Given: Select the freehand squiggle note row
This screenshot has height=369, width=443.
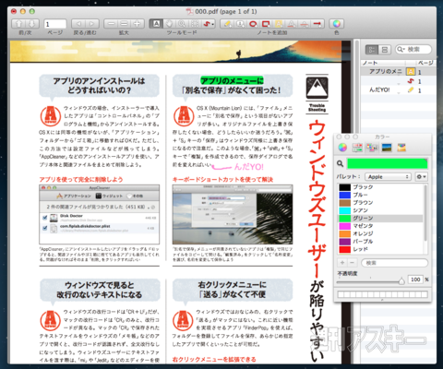Looking at the screenshot, I should (x=399, y=81).
